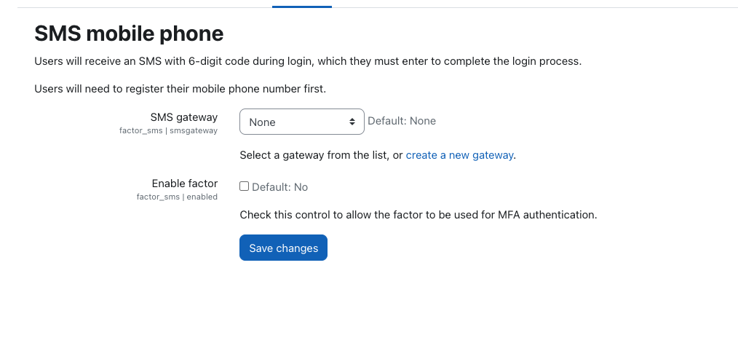
Task: Click the up-down arrow icon in gateway select
Action: [x=352, y=122]
